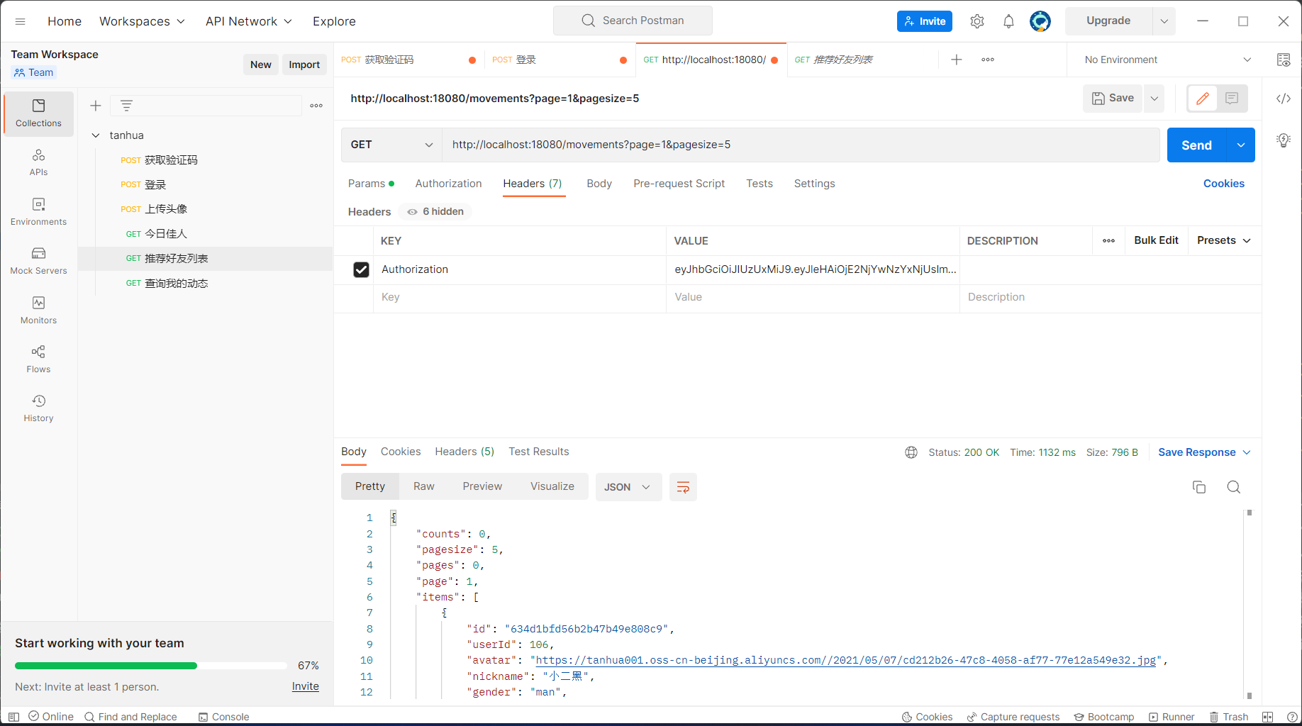Create a new collection with plus icon
This screenshot has height=726, width=1302.
96,106
